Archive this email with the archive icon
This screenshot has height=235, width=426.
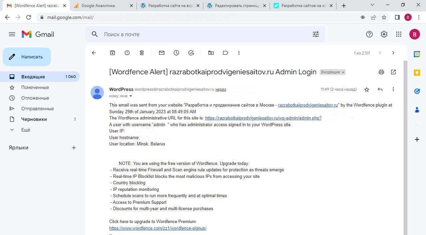(x=112, y=53)
